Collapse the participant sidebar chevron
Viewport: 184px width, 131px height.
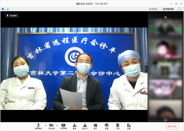[146, 69]
